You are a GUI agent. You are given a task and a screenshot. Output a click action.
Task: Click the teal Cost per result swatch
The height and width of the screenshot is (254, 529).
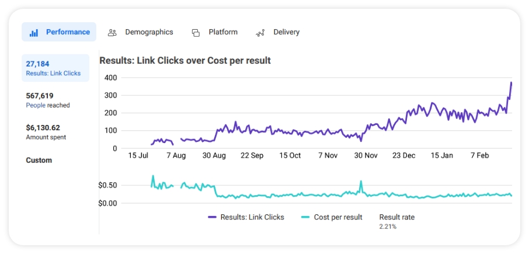[305, 217]
